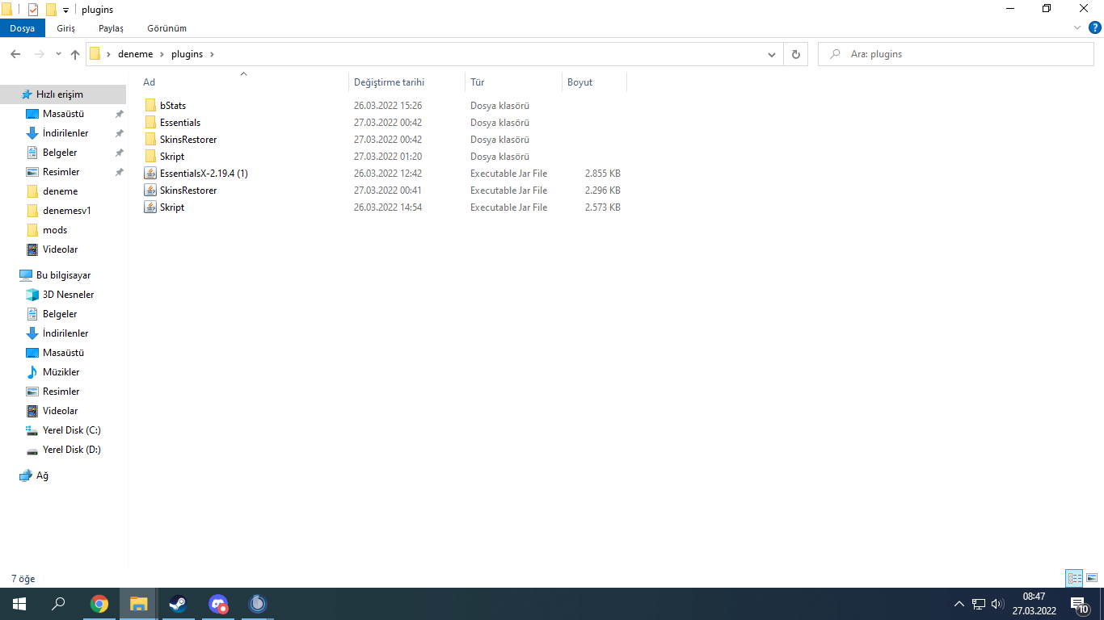Expand the plugins breadcrumb chevron
The image size is (1104, 620).
coord(212,54)
